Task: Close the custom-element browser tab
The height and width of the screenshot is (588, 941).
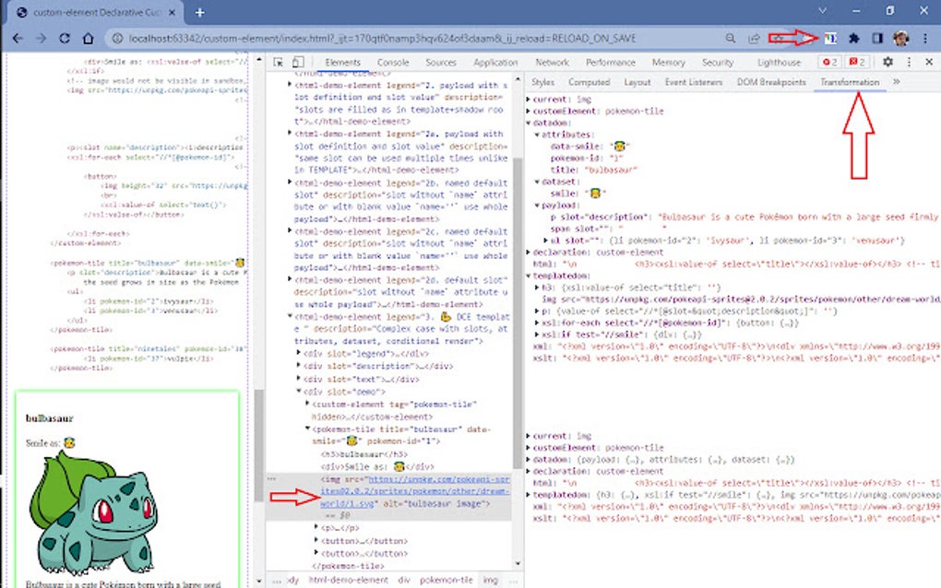Action: pos(173,12)
